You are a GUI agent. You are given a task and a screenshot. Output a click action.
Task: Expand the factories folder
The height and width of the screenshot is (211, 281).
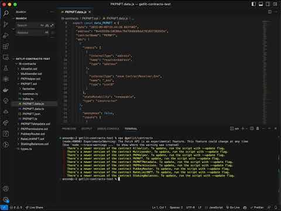tap(29, 89)
